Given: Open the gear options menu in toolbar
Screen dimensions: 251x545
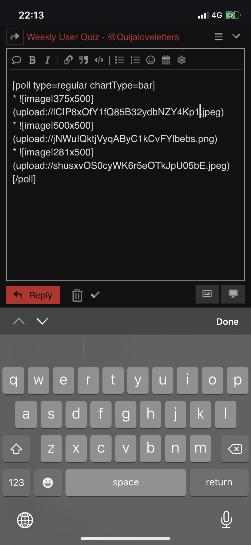Looking at the screenshot, I should (182, 60).
